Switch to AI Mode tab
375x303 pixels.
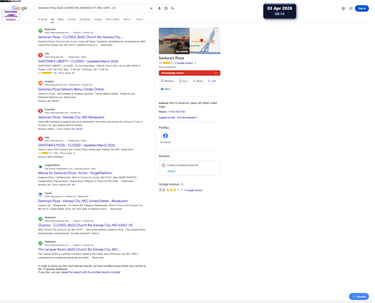point(43,19)
